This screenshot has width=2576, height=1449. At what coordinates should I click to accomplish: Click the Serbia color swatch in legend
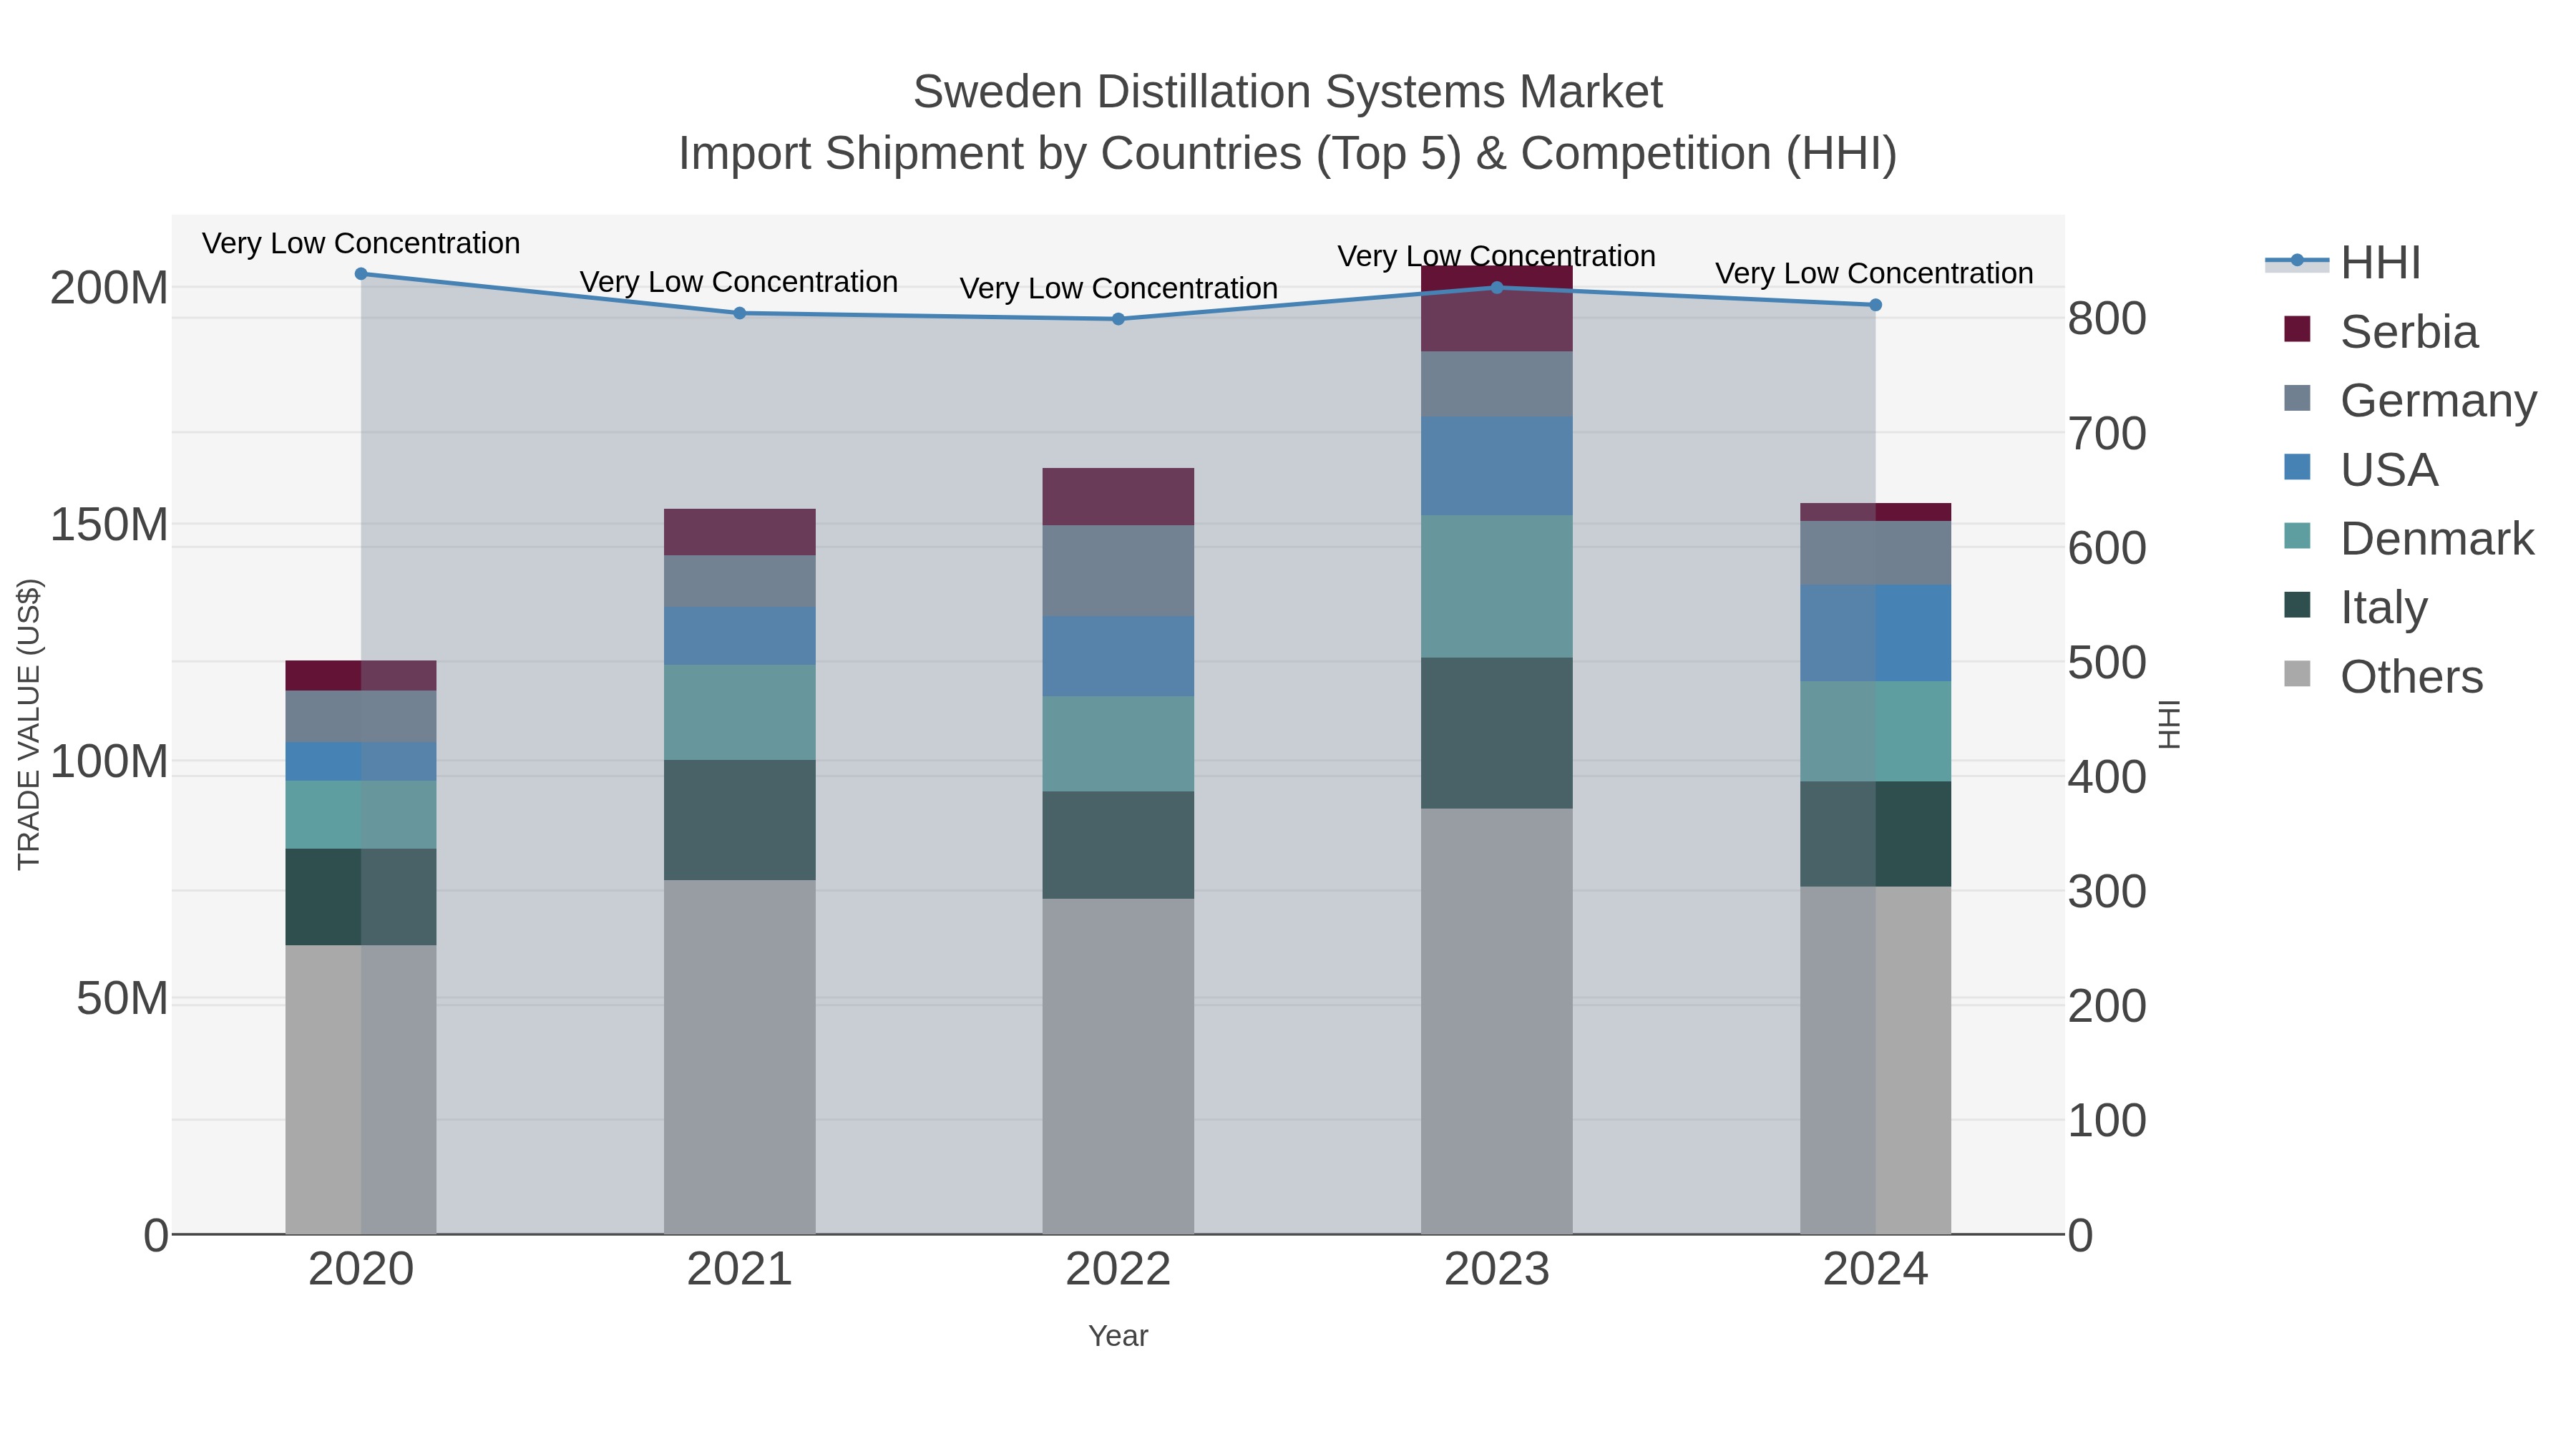[2297, 329]
